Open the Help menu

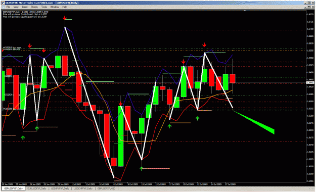(65, 7)
